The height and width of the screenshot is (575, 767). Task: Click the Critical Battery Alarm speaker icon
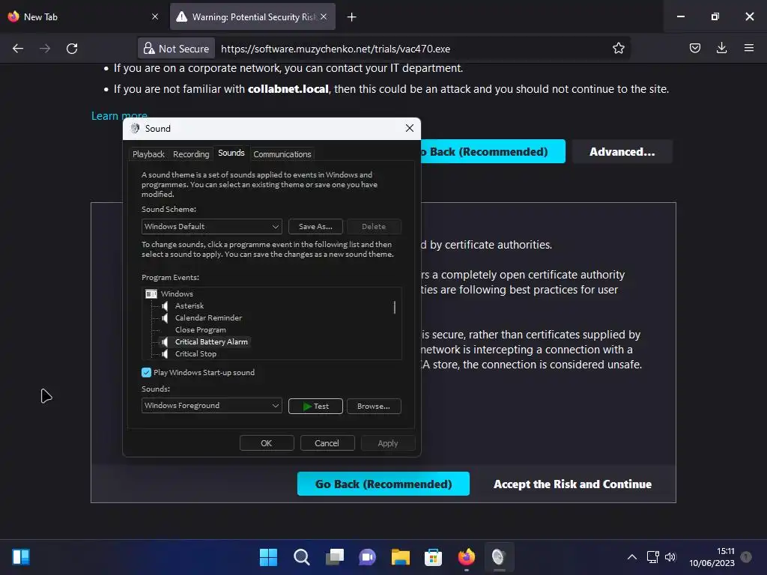(165, 341)
